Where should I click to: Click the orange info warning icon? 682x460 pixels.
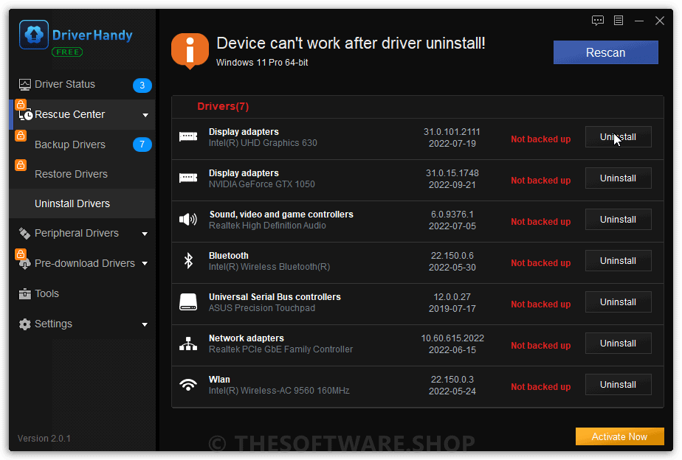point(190,52)
